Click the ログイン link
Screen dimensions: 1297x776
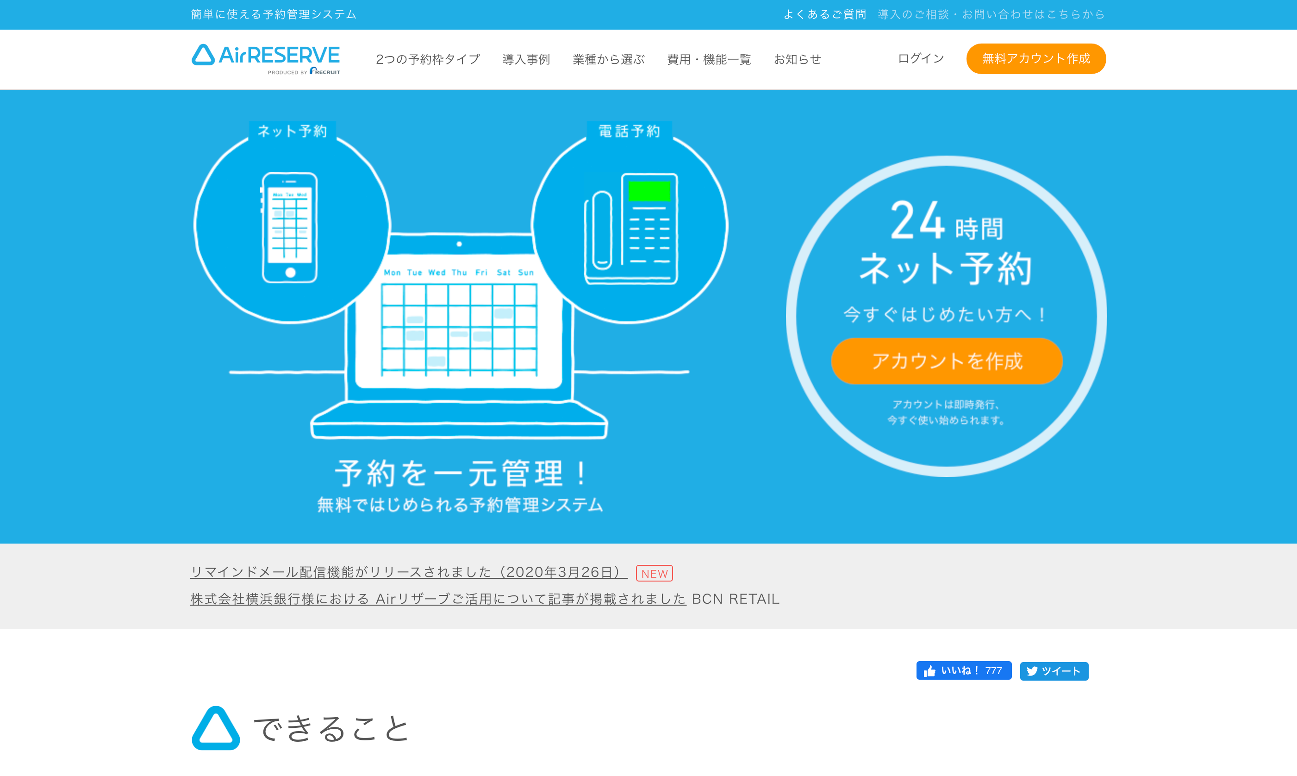pos(921,58)
